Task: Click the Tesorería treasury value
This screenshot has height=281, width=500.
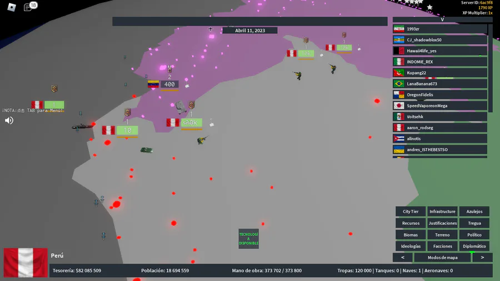Action: click(77, 270)
